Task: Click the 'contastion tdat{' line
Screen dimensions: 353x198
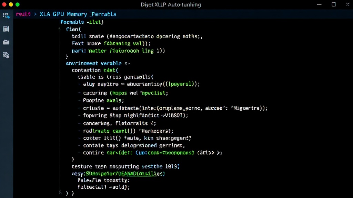Action: point(95,70)
